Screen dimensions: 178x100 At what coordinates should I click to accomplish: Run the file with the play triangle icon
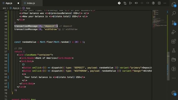130,3
